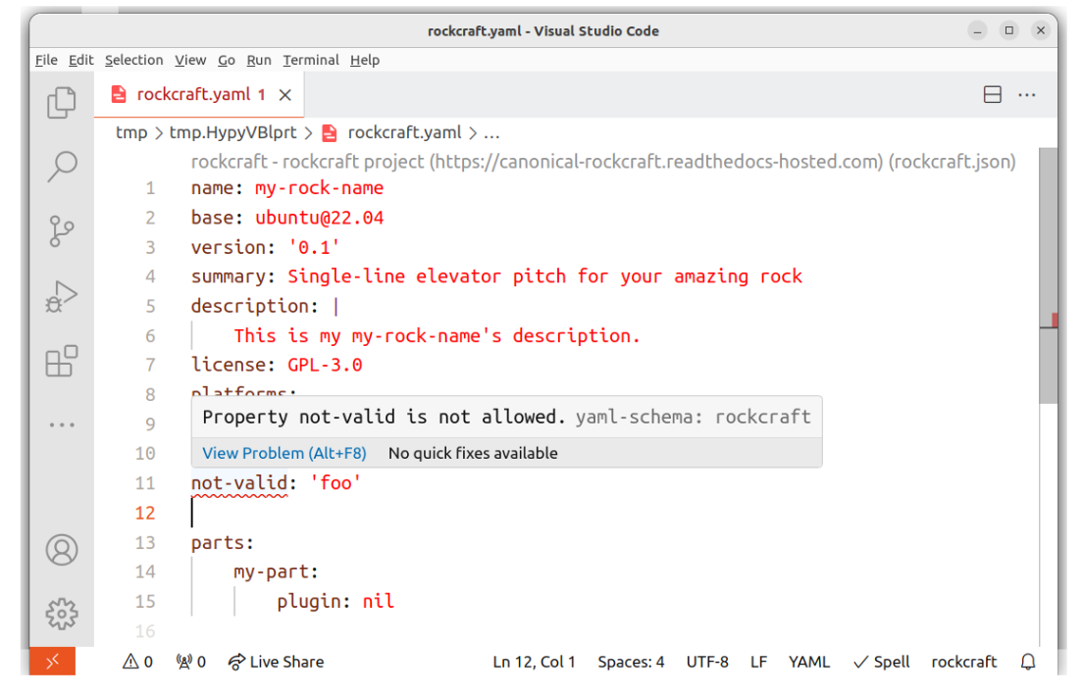Close the rockcraft.yaml tab
The image size is (1083, 695).
point(285,95)
